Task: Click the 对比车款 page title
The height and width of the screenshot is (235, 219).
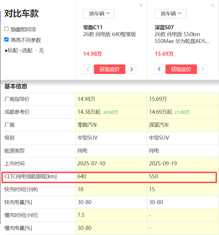Action: (21, 13)
